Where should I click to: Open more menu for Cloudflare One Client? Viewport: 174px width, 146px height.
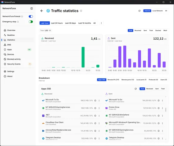99,123
